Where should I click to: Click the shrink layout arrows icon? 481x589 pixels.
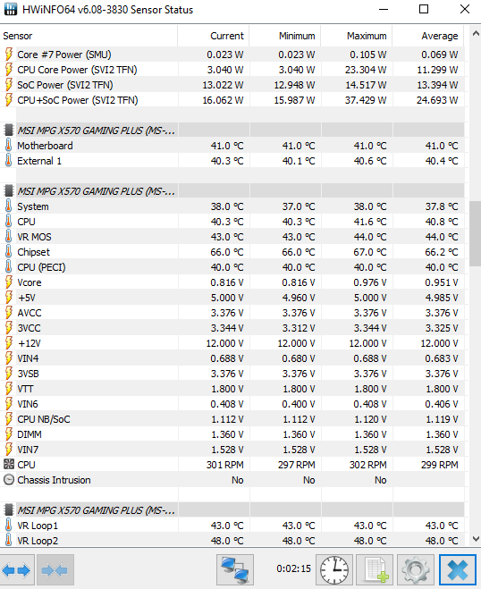click(55, 570)
